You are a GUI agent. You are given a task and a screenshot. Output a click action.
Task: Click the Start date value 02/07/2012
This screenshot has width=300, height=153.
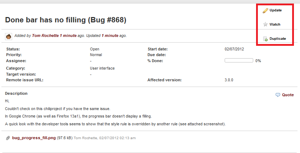point(234,49)
